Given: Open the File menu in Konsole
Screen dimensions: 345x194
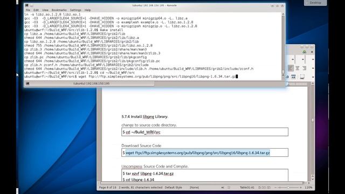Looking at the screenshot, I should click(27, 10).
